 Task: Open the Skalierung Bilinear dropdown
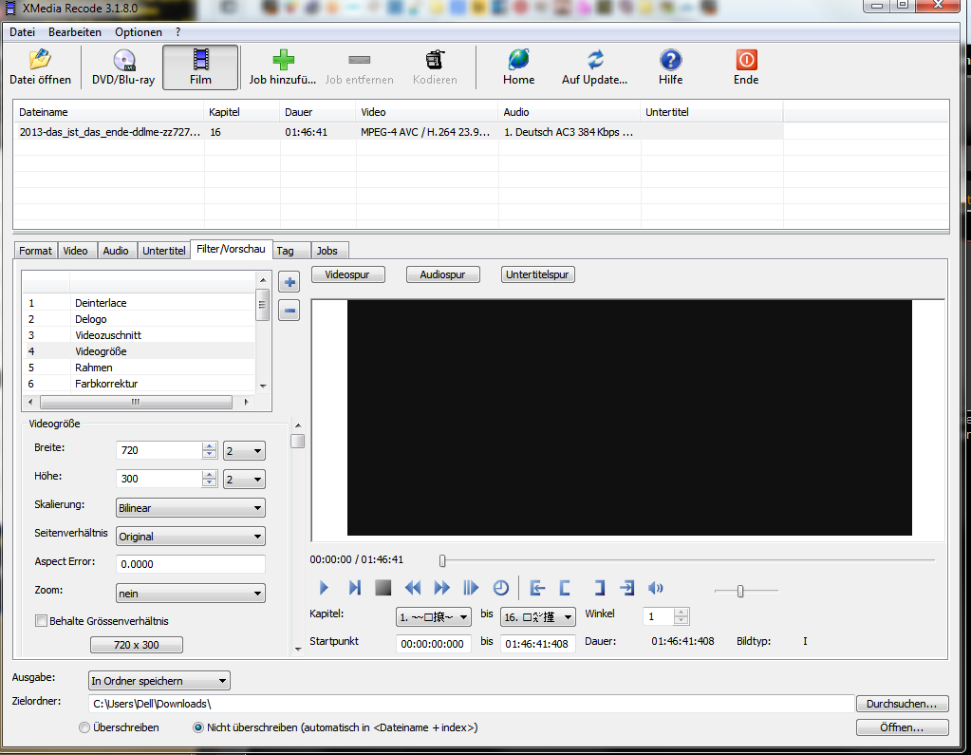click(190, 508)
